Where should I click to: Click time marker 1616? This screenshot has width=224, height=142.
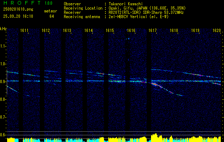(x=131, y=30)
